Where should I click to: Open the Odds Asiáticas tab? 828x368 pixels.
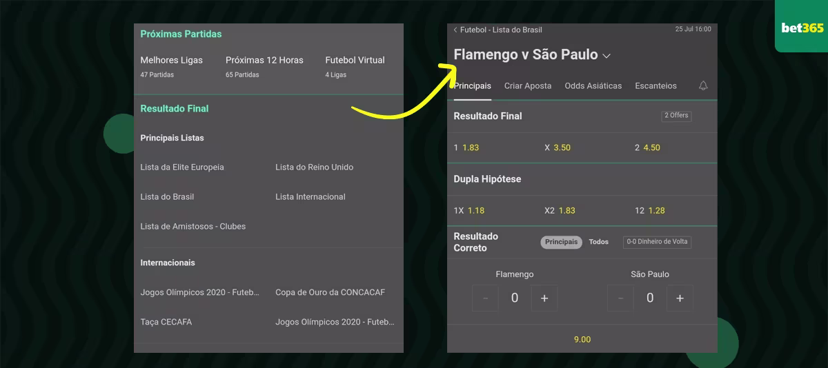click(593, 86)
